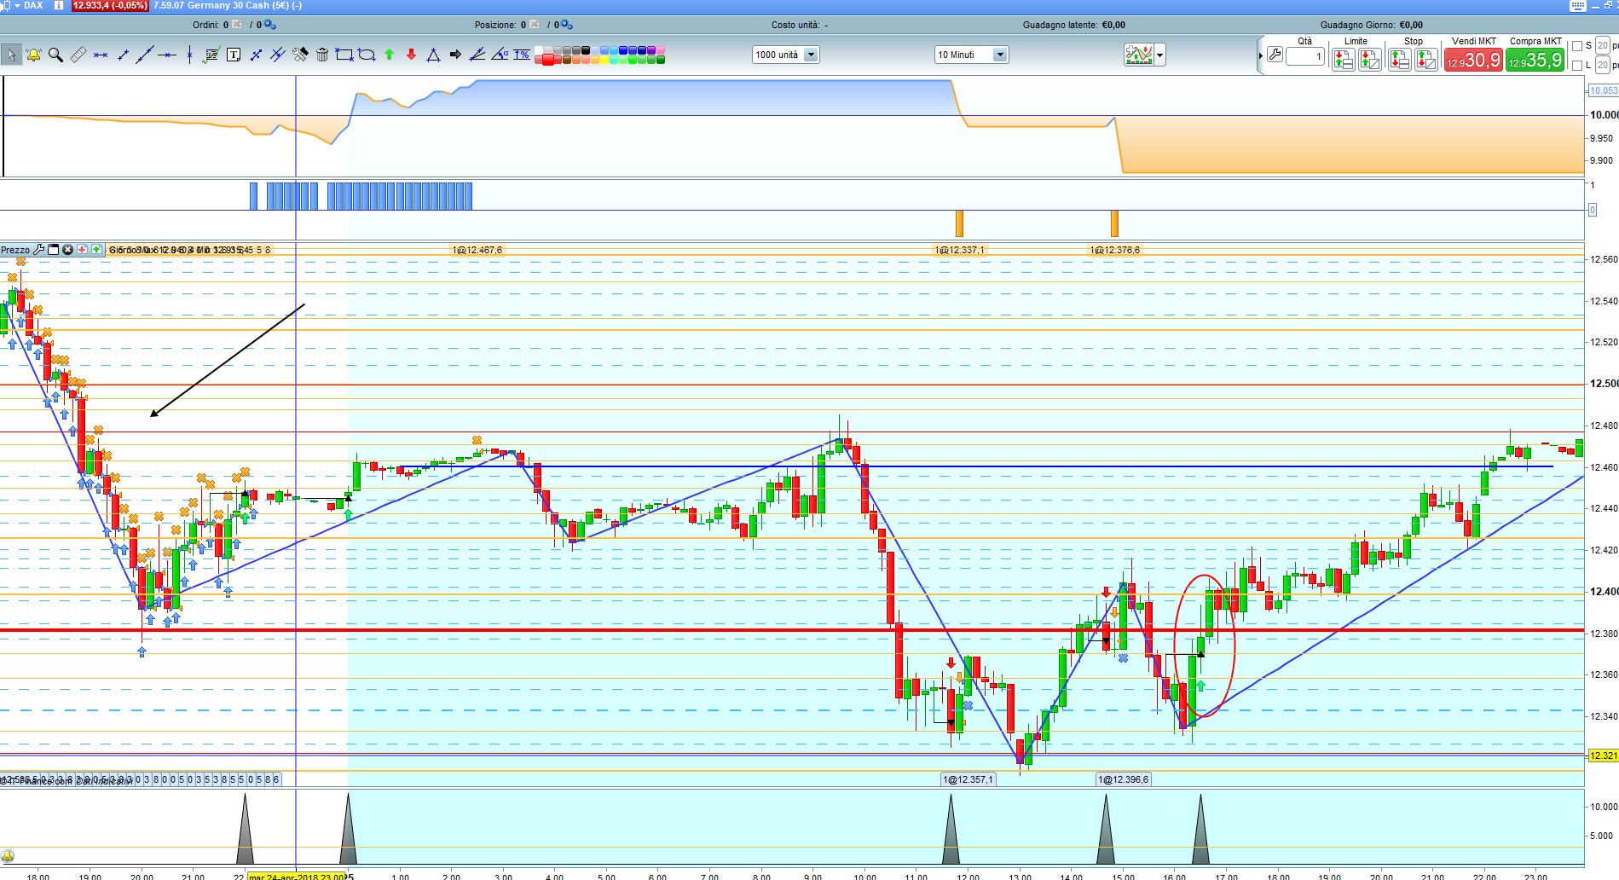Pick the bright red color swatch
Viewport: 1619px width, 880px height.
[547, 60]
